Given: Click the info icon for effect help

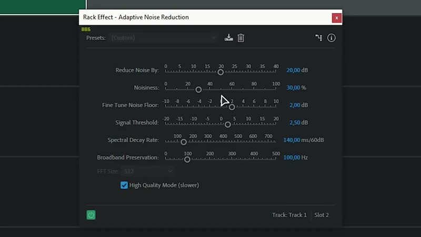Looking at the screenshot, I should click(331, 37).
